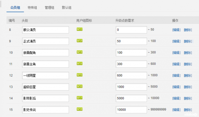Image resolution: width=199 pixels, height=117 pixels.
Task: Click the LV2 icon for 正式演员
Action: (x=80, y=41)
